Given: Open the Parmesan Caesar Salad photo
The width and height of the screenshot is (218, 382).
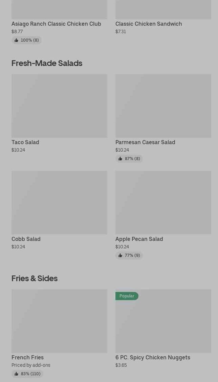Looking at the screenshot, I should [163, 106].
